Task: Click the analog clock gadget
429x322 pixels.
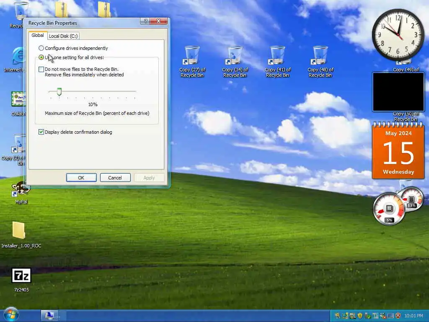Action: pyautogui.click(x=398, y=35)
